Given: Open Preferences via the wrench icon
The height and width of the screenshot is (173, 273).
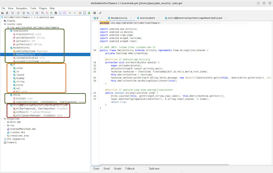Looking at the screenshot, I should point(100,13).
